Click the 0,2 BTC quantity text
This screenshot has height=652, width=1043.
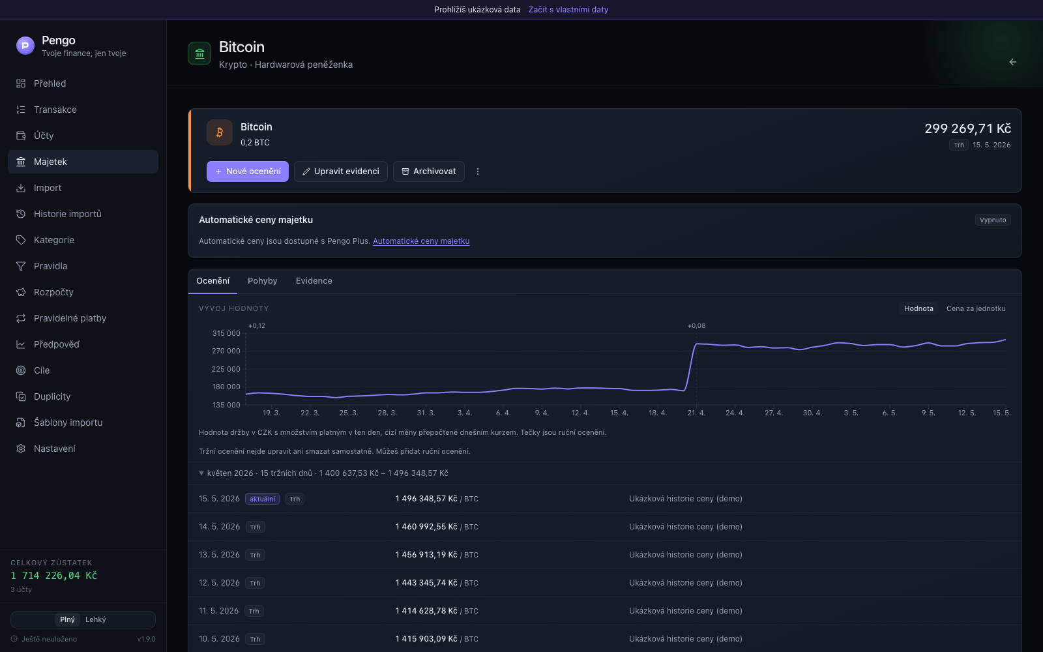pos(255,143)
